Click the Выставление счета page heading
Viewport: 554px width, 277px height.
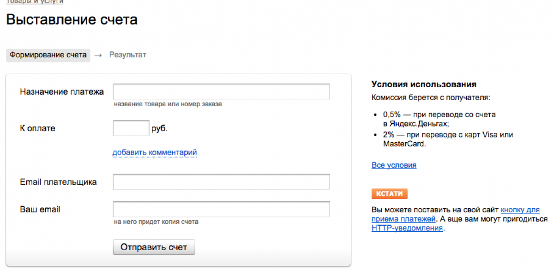(72, 20)
